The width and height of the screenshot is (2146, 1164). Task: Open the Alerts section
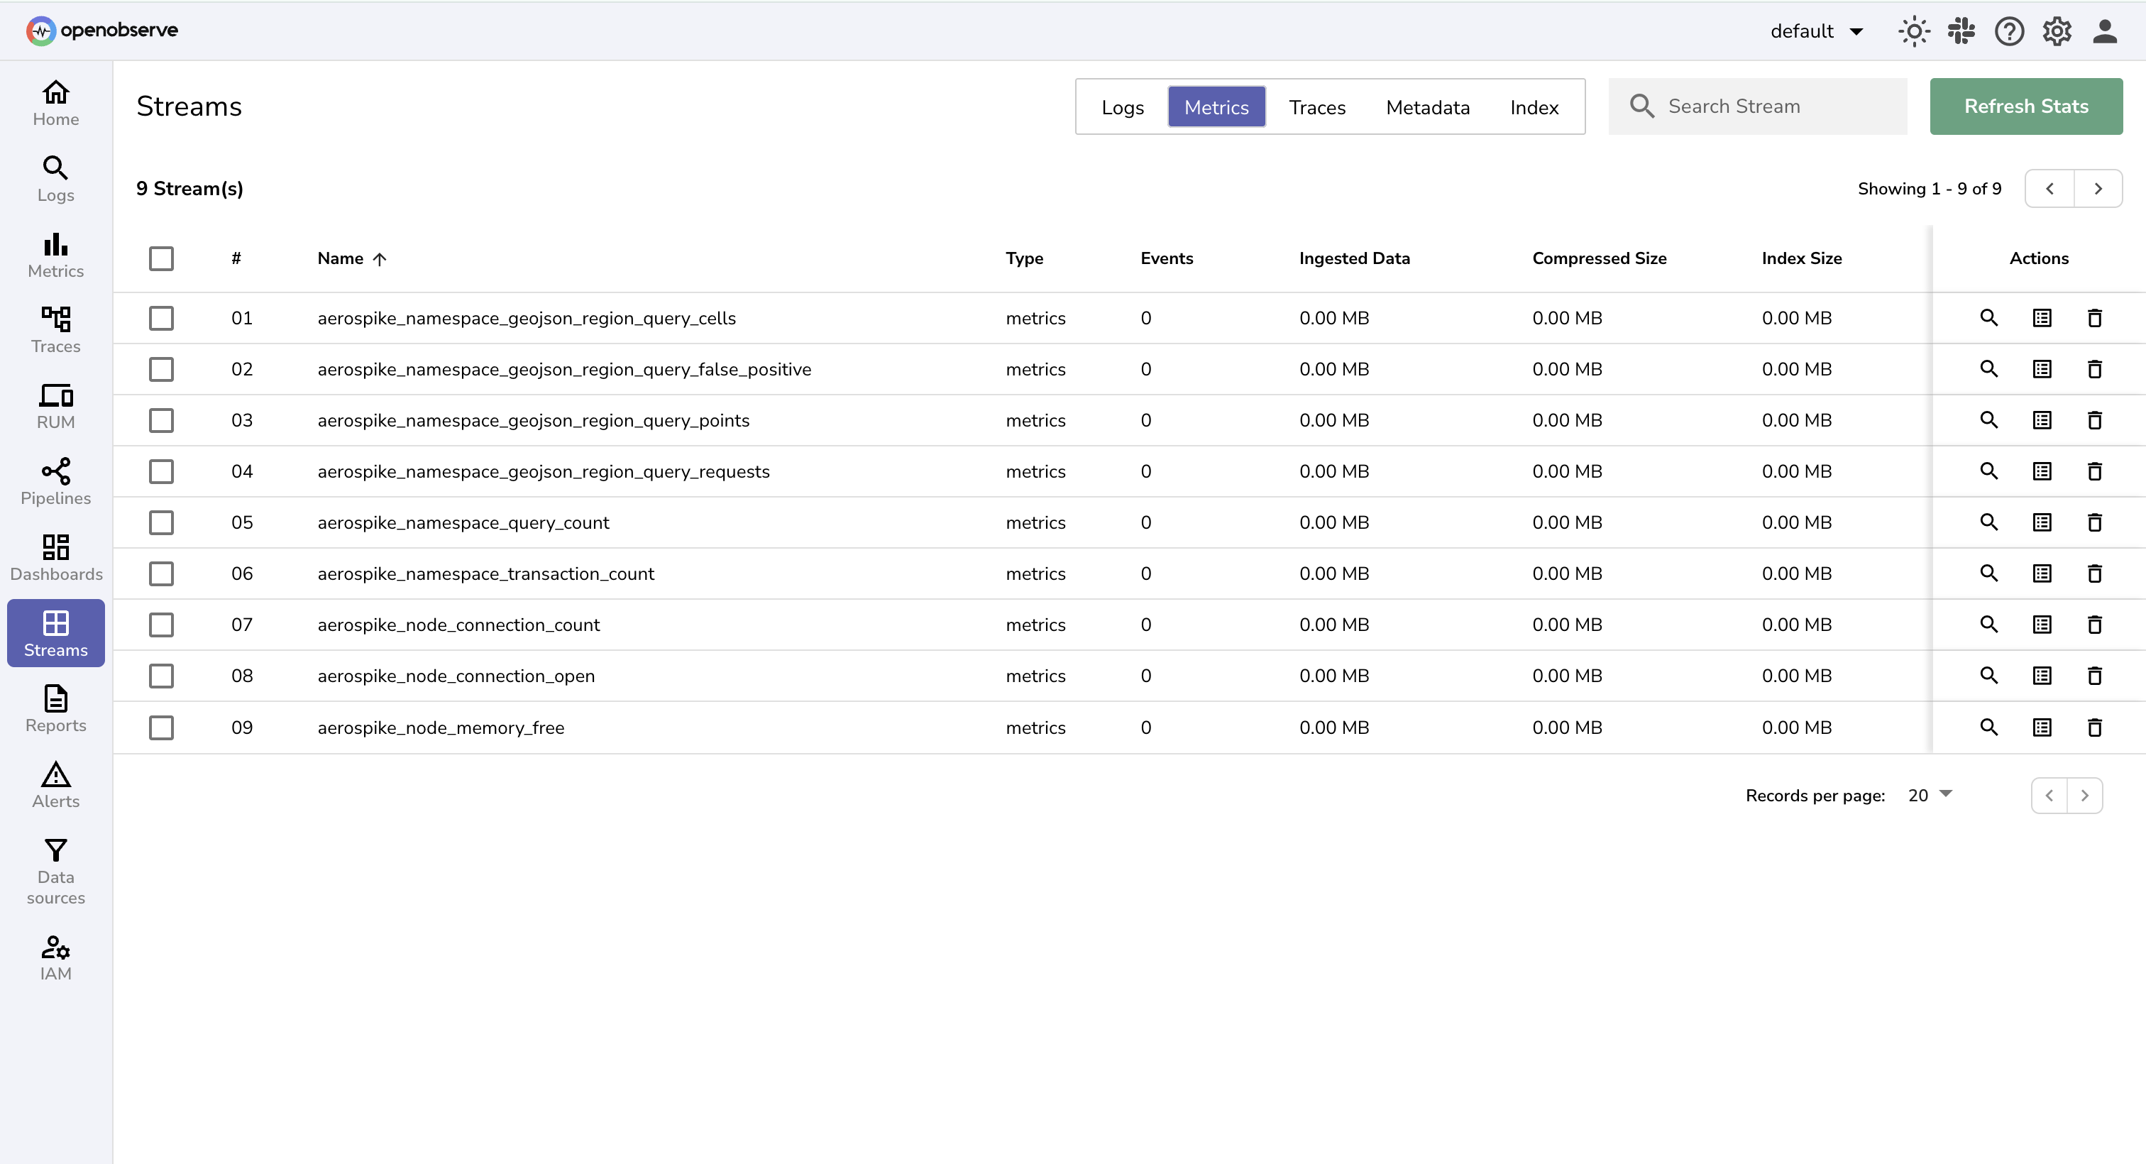click(x=55, y=784)
